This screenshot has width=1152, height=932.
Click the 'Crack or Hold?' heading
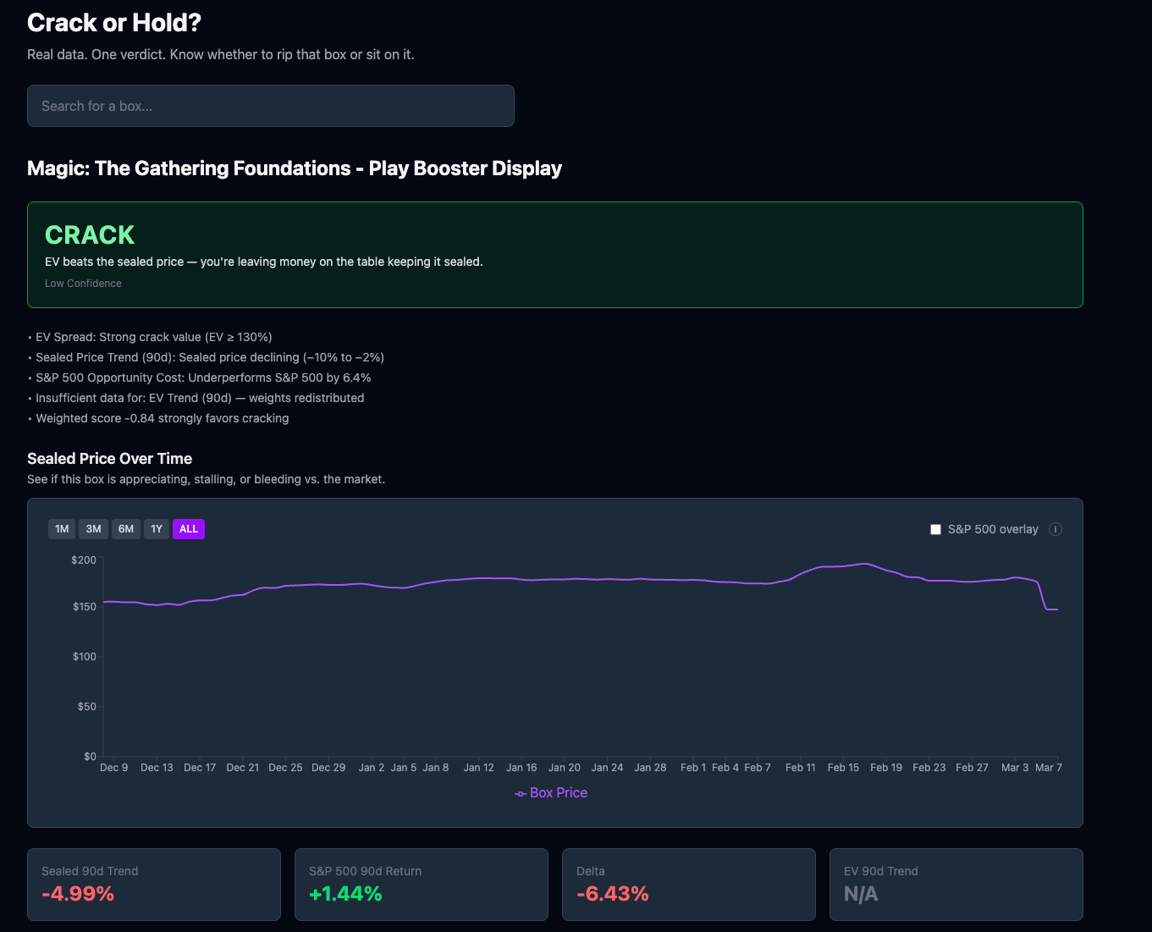point(114,23)
